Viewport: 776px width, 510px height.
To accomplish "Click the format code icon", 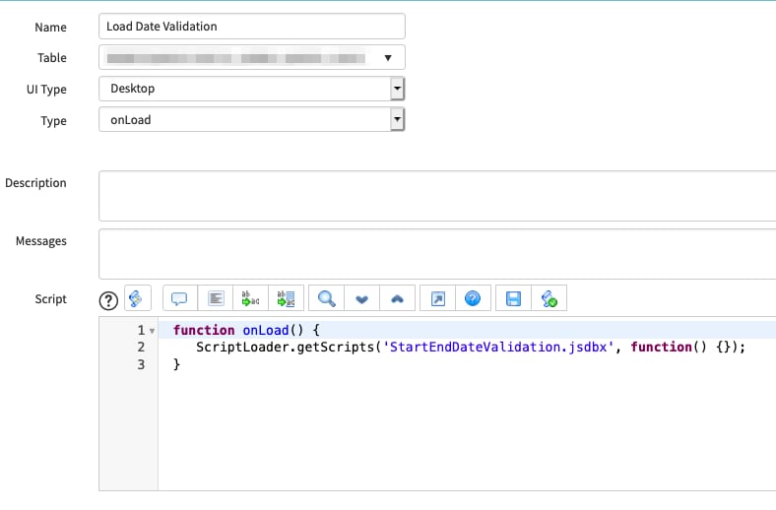I will [x=216, y=298].
